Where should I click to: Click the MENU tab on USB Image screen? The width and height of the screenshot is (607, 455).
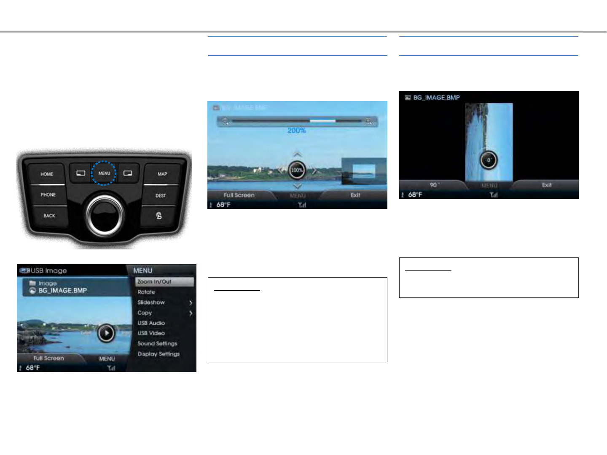[x=107, y=359]
